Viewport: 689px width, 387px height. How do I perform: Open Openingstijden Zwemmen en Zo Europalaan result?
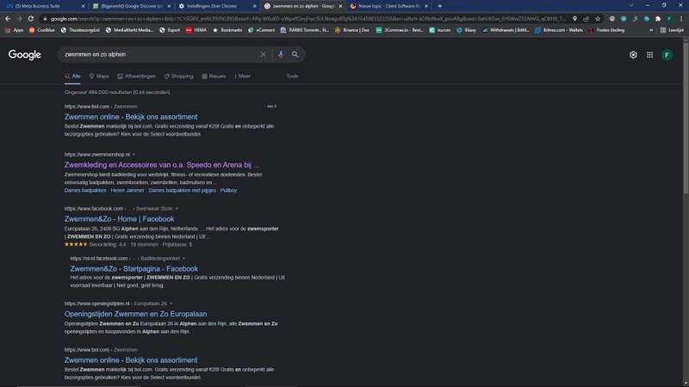tap(136, 314)
